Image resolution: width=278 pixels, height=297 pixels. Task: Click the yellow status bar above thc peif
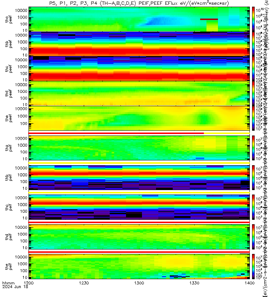139,193
